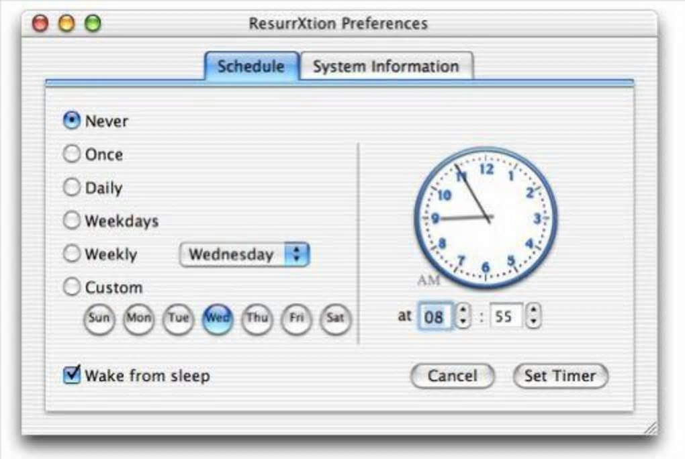Toggle the Thu day button
Screen dimensions: 685x459
point(257,318)
